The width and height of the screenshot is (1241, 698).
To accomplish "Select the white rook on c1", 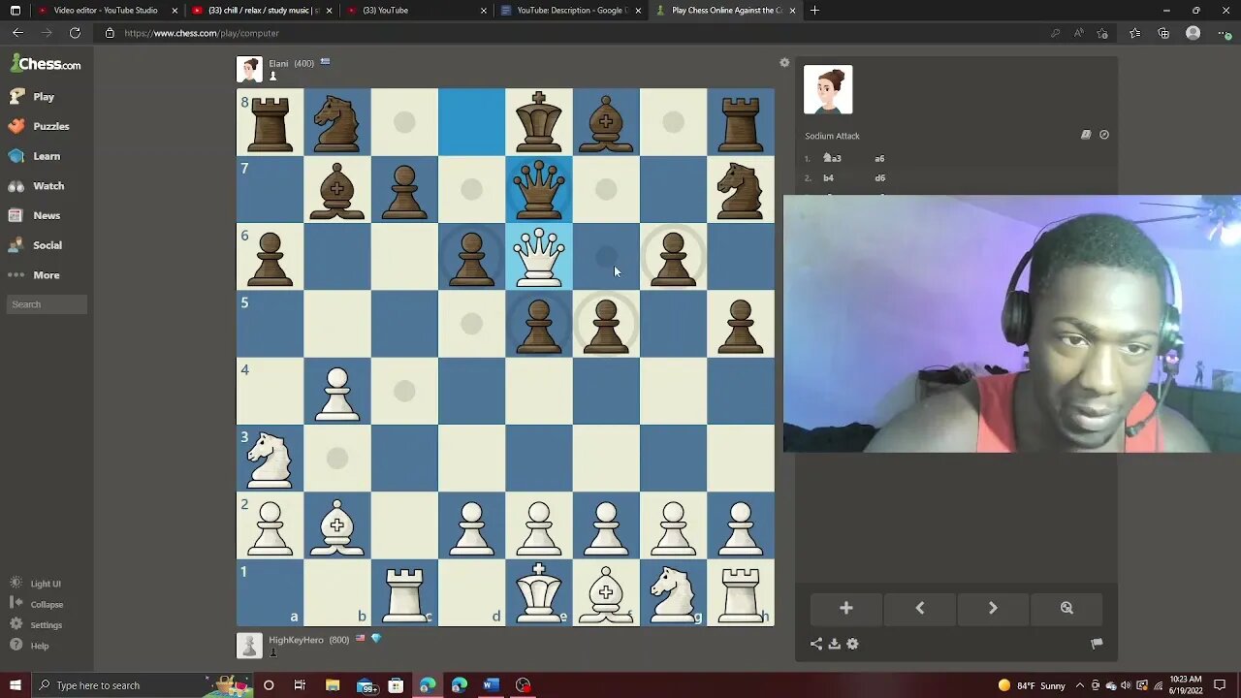I will (404, 592).
